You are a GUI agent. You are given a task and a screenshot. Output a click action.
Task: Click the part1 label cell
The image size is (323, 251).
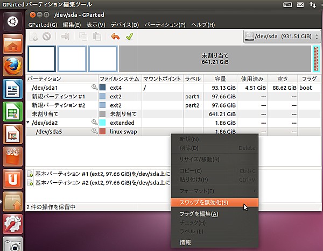(193, 97)
